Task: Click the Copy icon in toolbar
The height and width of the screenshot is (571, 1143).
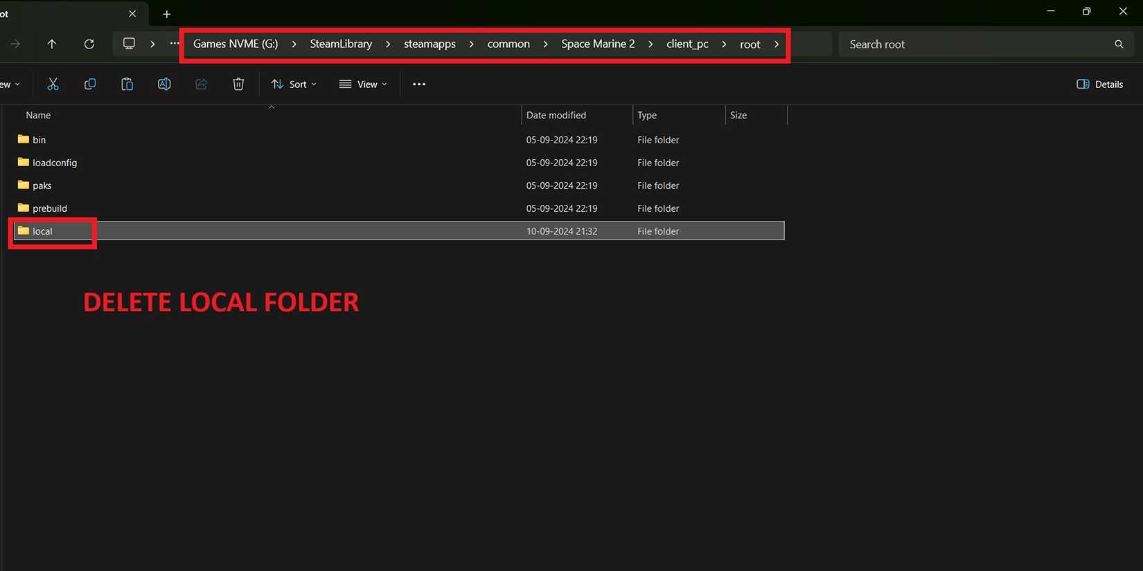Action: pyautogui.click(x=90, y=84)
